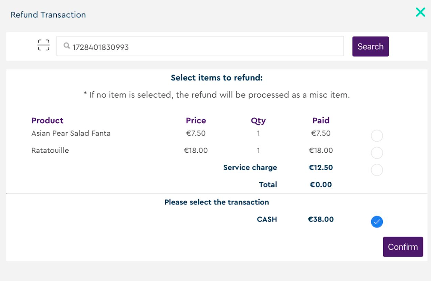Close the Refund Transaction dialog
The height and width of the screenshot is (281, 431).
coord(420,12)
